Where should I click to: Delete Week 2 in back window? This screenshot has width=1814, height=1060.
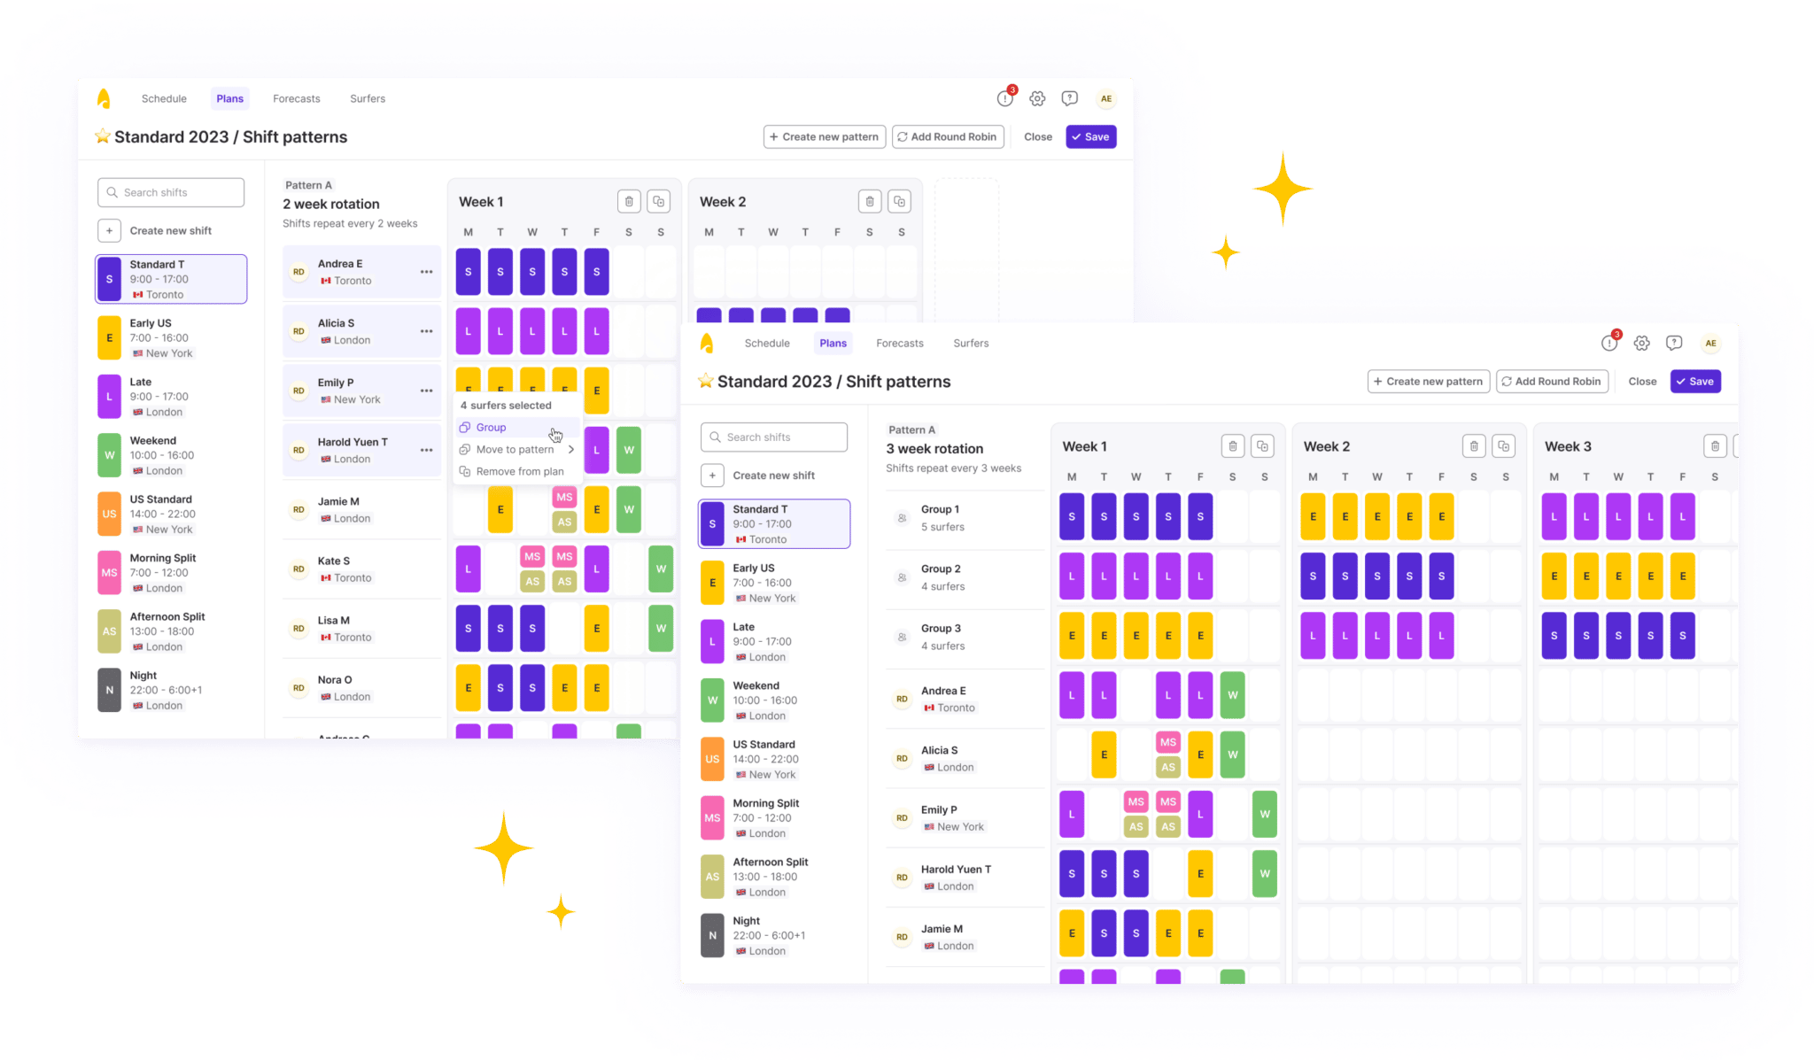point(870,201)
